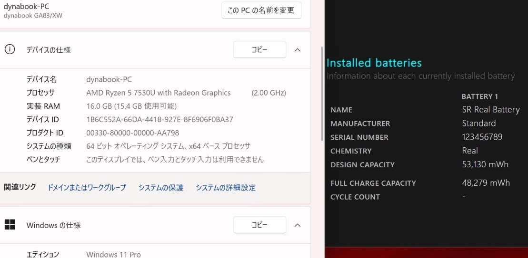The width and height of the screenshot is (528, 258).
Task: Open システムの保護 link
Action: click(x=161, y=188)
